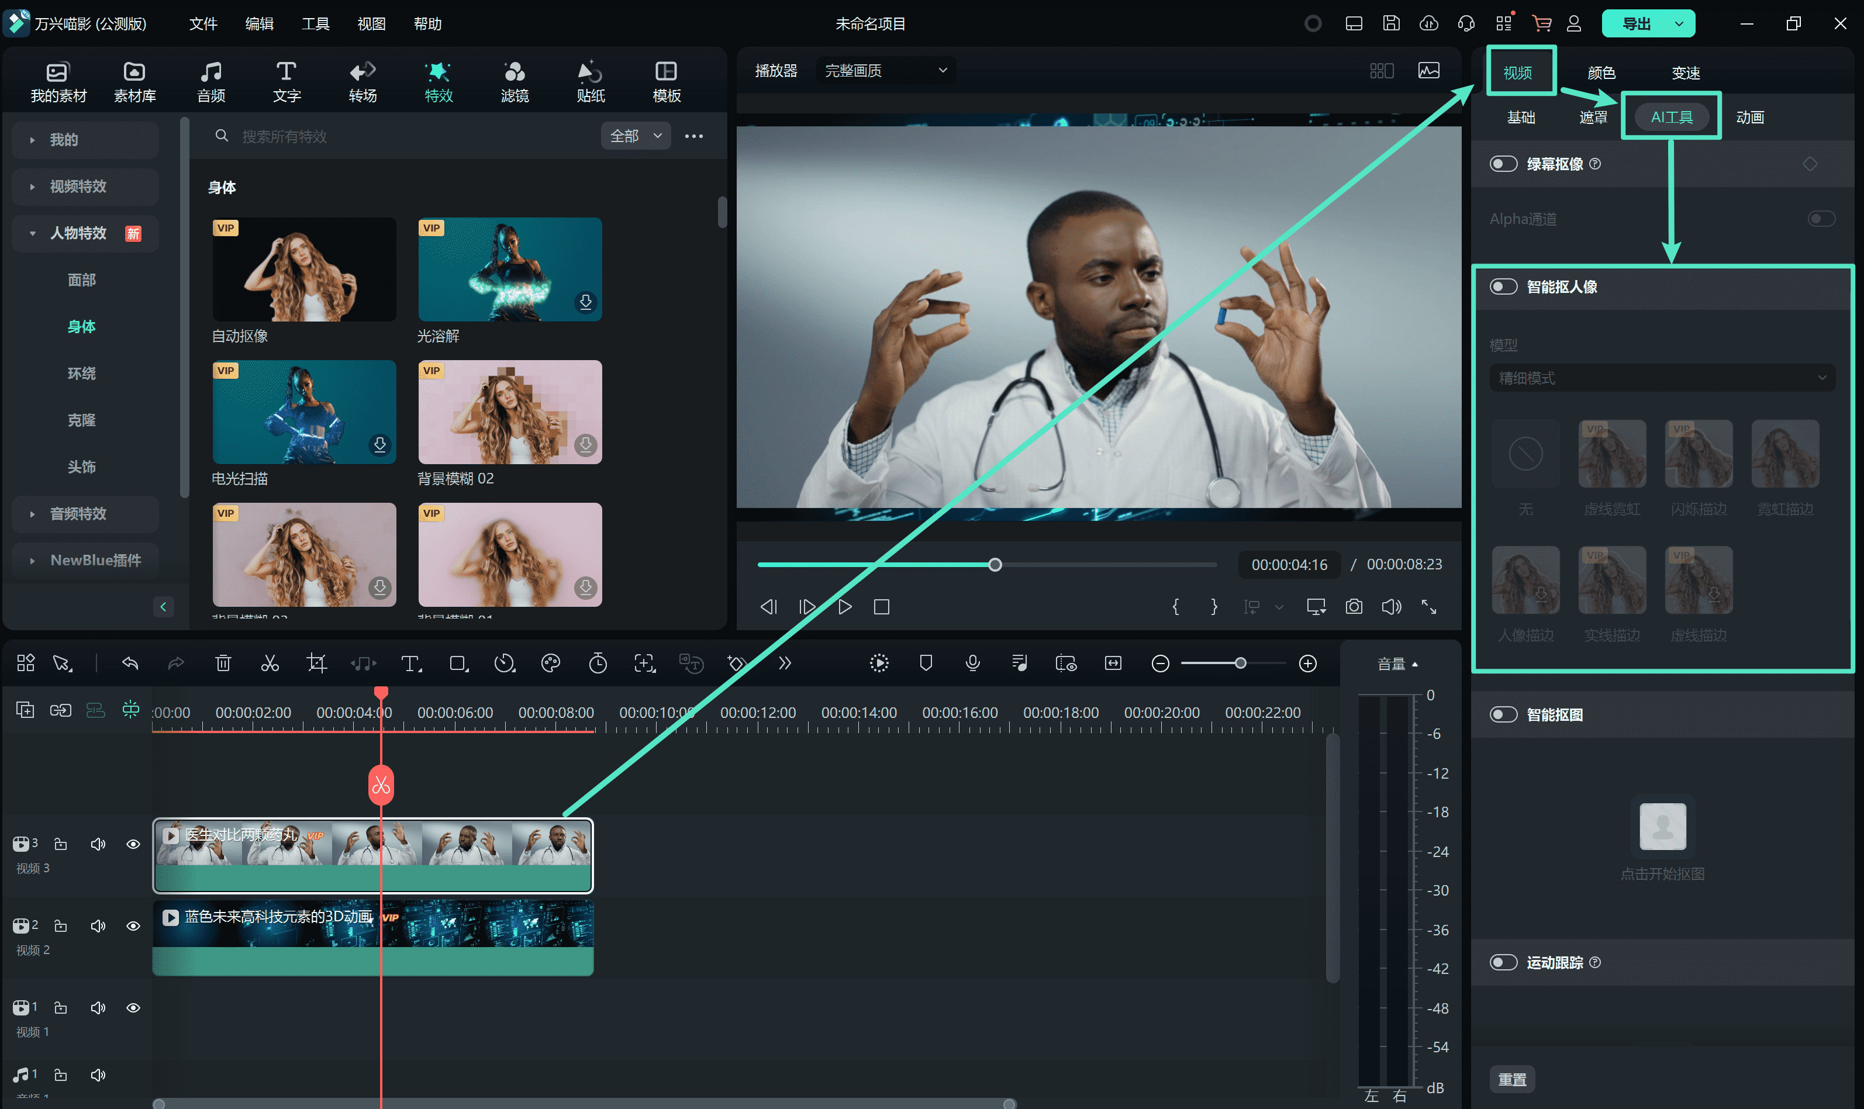Zoom in timeline with plus button
The image size is (1864, 1109).
point(1307,663)
